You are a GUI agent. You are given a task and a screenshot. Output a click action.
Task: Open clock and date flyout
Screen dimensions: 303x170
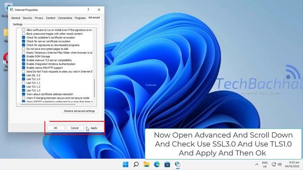292,164
